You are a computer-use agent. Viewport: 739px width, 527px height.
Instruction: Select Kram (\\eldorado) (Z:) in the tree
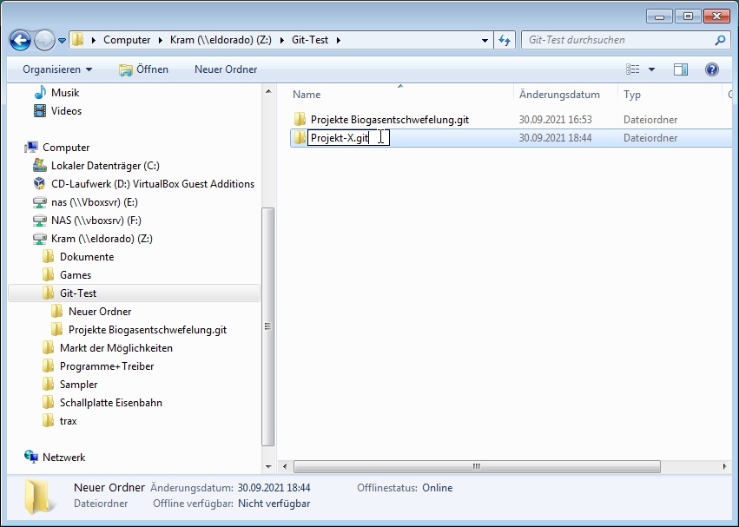(102, 239)
